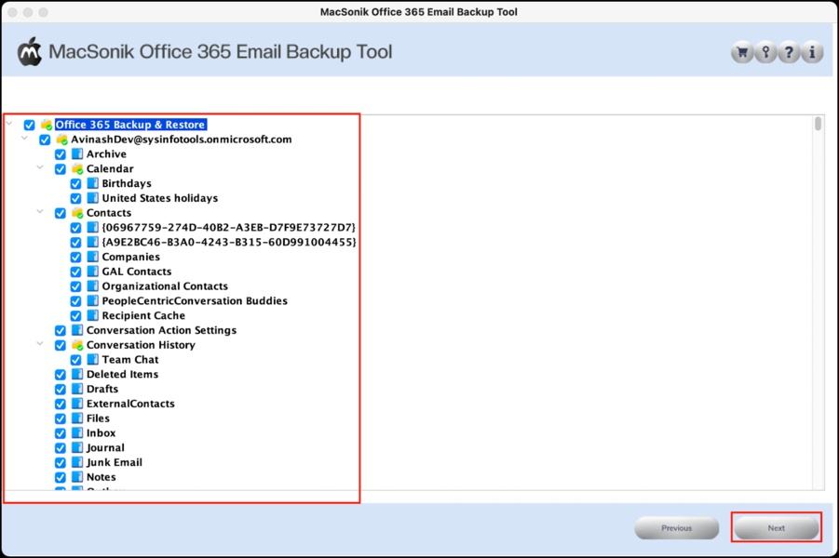
Task: Uncheck the Deleted Items checkbox
Action: [x=61, y=375]
